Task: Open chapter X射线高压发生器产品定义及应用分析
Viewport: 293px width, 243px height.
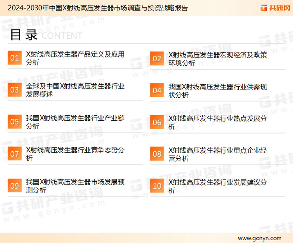Action: point(75,58)
